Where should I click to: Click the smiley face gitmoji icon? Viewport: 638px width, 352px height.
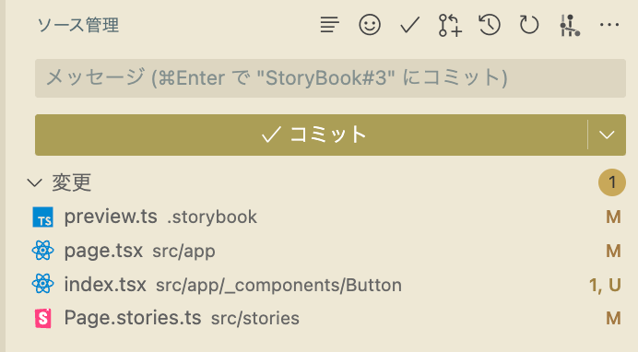370,25
